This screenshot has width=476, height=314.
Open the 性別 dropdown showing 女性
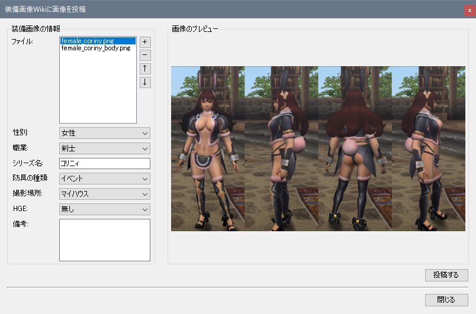pos(104,133)
